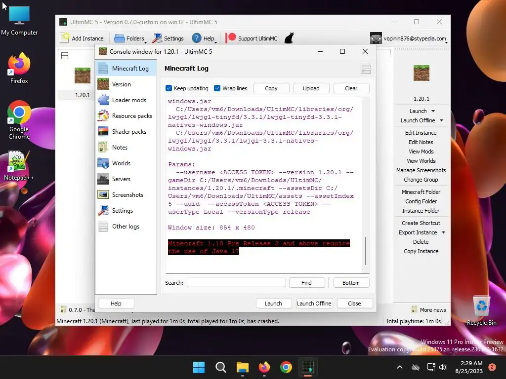Open the Minecraft Log page icon

[103, 68]
